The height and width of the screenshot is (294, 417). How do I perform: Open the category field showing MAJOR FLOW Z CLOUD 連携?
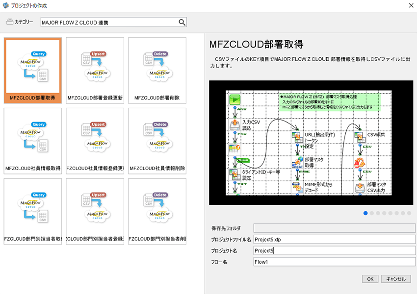point(113,23)
